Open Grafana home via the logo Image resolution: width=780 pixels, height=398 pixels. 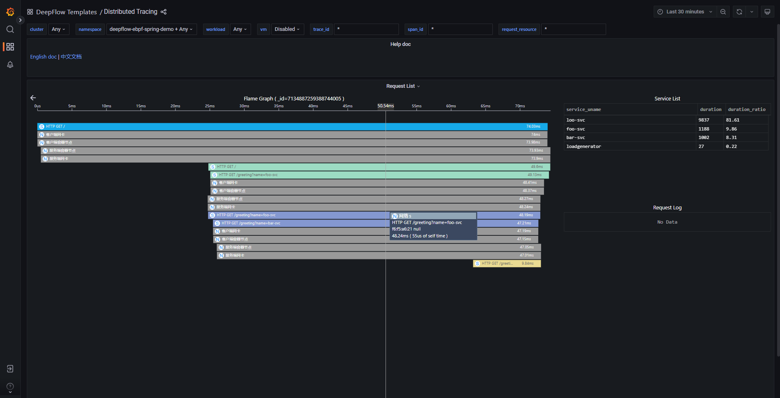[10, 11]
